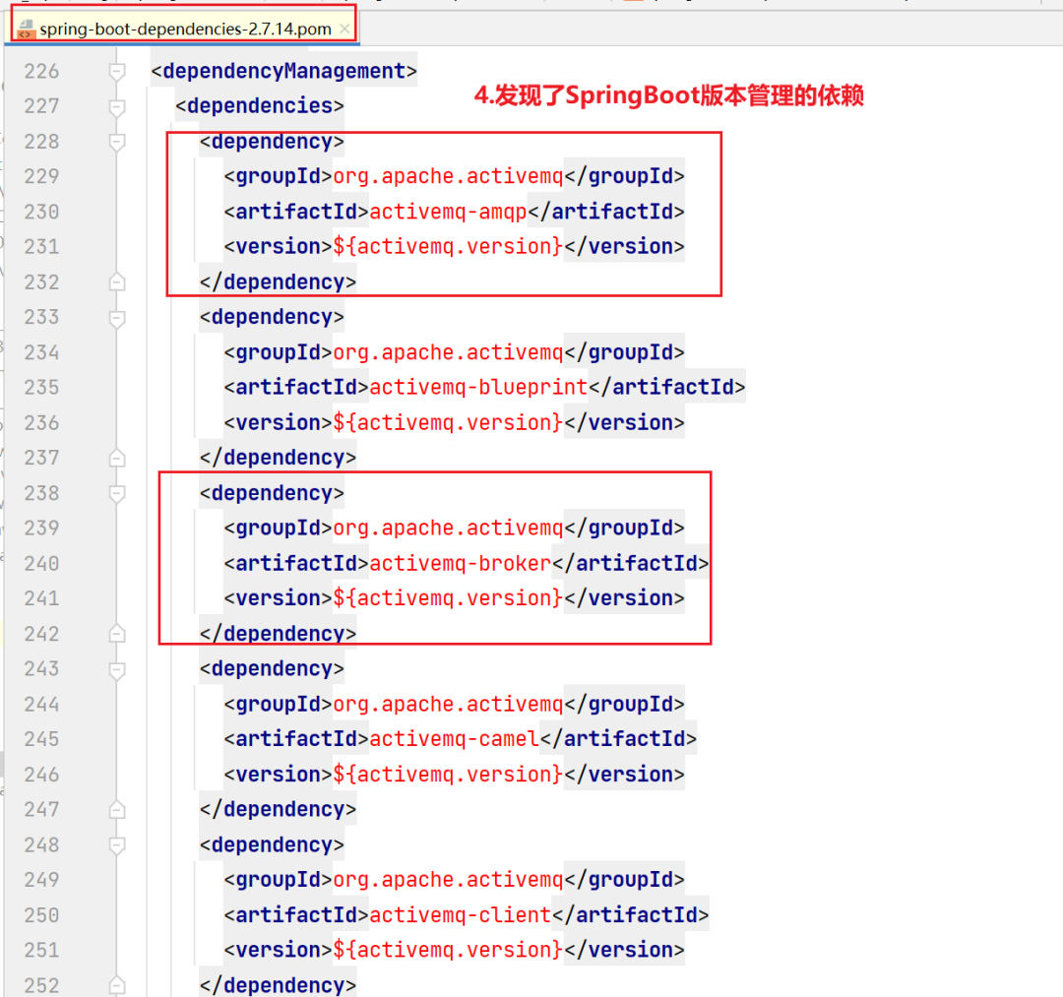Image resolution: width=1063 pixels, height=997 pixels.
Task: Close the spring-boot-dependencies-2.7.14.pom tab
Action: [344, 30]
